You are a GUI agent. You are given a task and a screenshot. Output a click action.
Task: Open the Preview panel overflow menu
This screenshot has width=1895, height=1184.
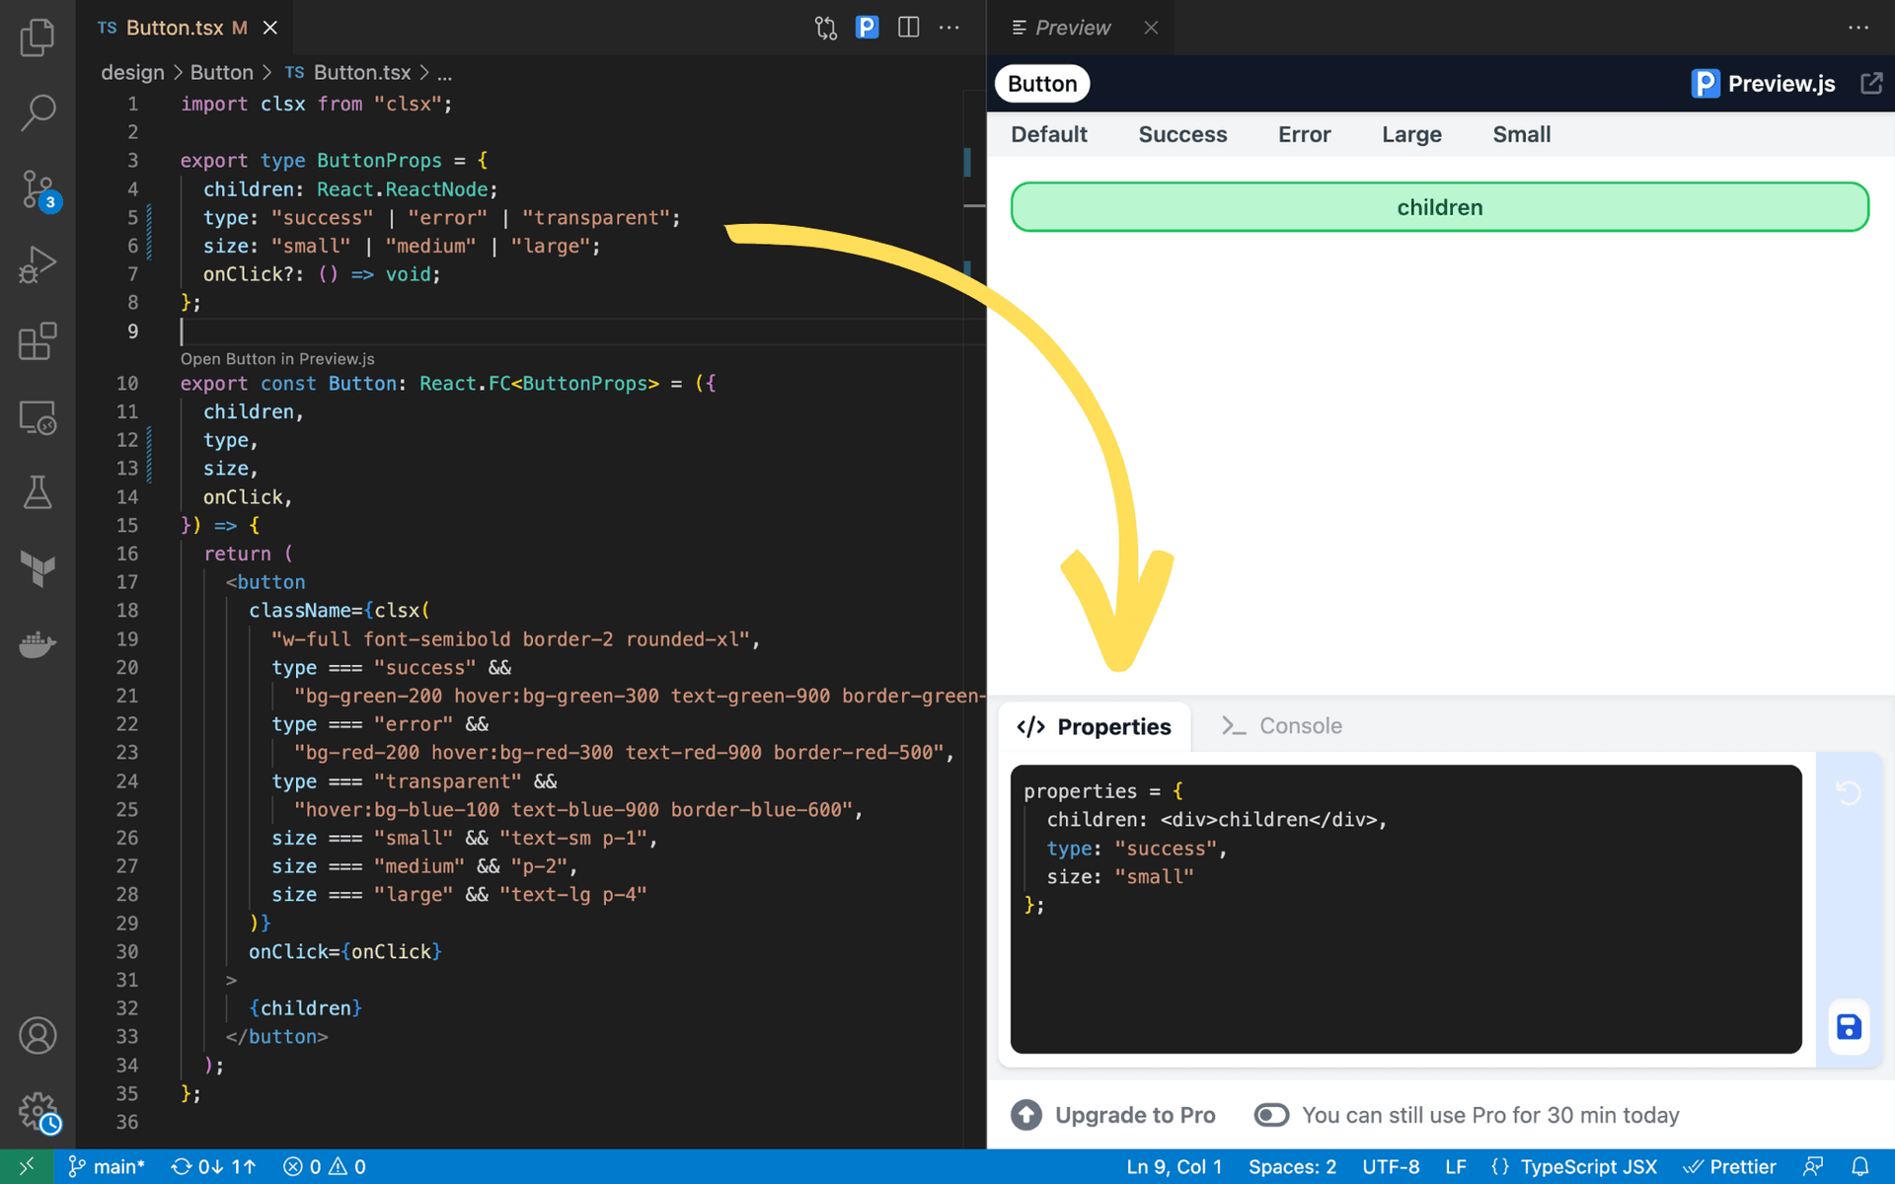(1858, 27)
